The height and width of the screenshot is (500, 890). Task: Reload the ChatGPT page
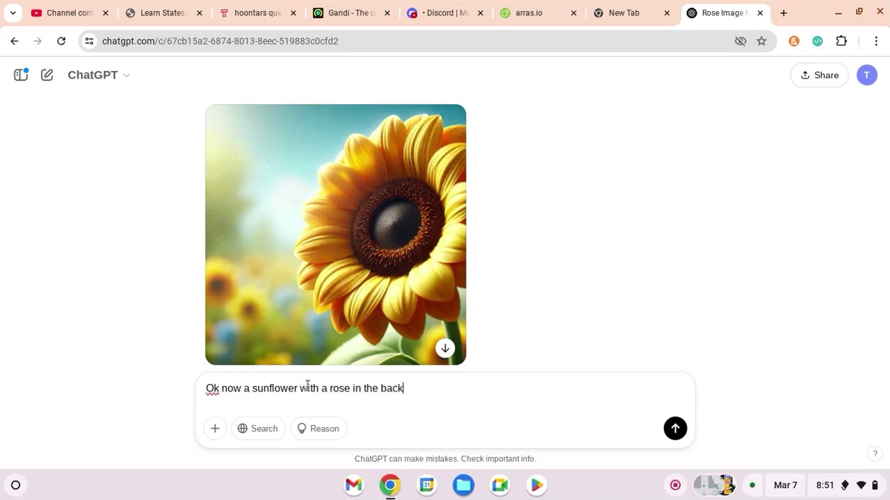(61, 41)
